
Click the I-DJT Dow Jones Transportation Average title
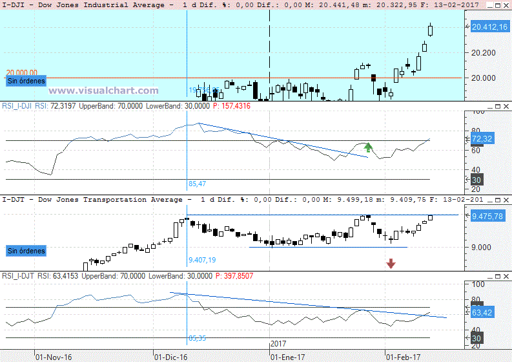92,200
